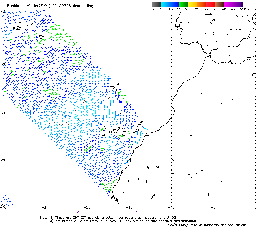The height and width of the screenshot is (227, 258).
Task: Click the purple time label '7:26'
Action: click(134, 212)
